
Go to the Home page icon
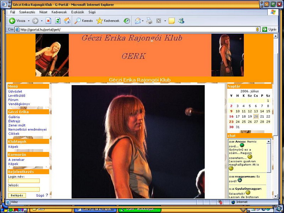click(x=67, y=21)
